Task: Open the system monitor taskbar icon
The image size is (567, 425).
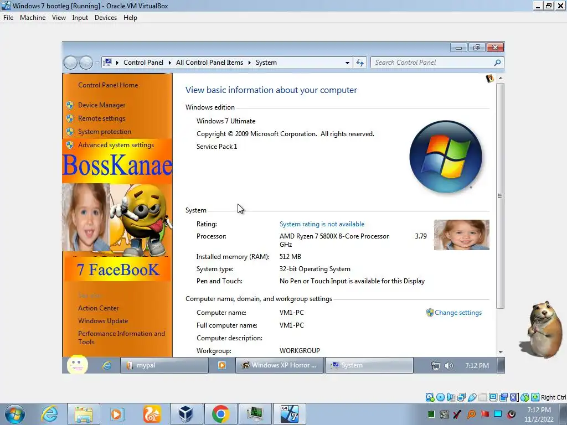Action: click(255, 414)
